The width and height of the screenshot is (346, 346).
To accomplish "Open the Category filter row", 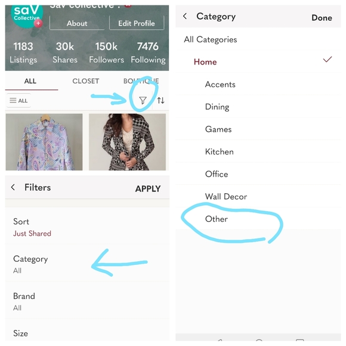I will click(x=87, y=264).
